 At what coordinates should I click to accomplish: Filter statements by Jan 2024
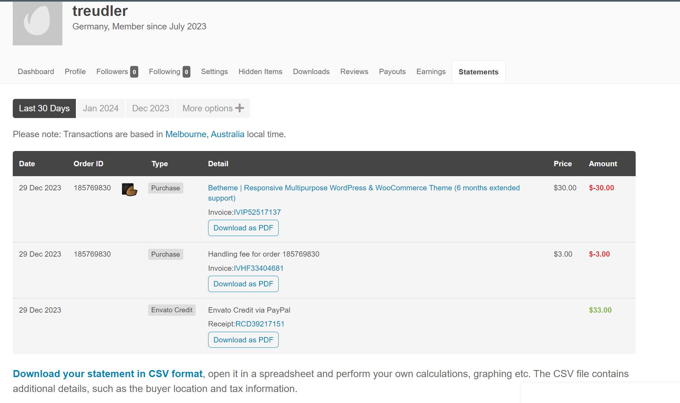coord(101,108)
